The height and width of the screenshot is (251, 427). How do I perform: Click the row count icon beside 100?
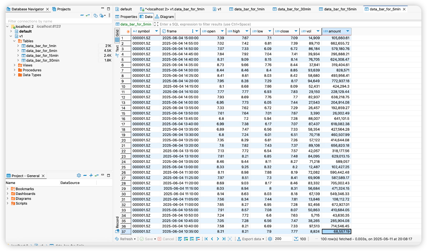click(297, 239)
